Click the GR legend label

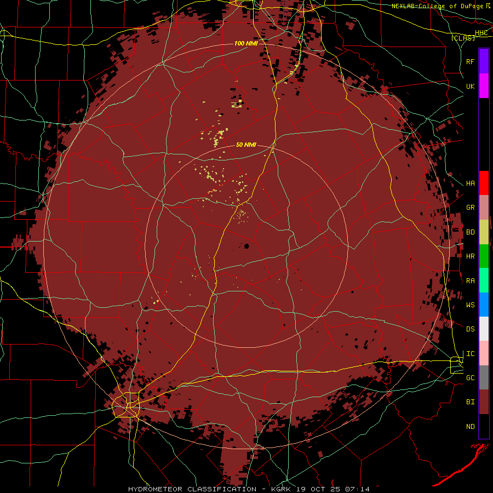point(470,208)
